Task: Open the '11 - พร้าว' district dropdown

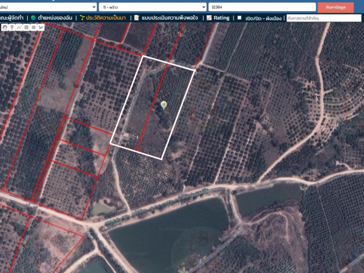Action: tap(152, 7)
